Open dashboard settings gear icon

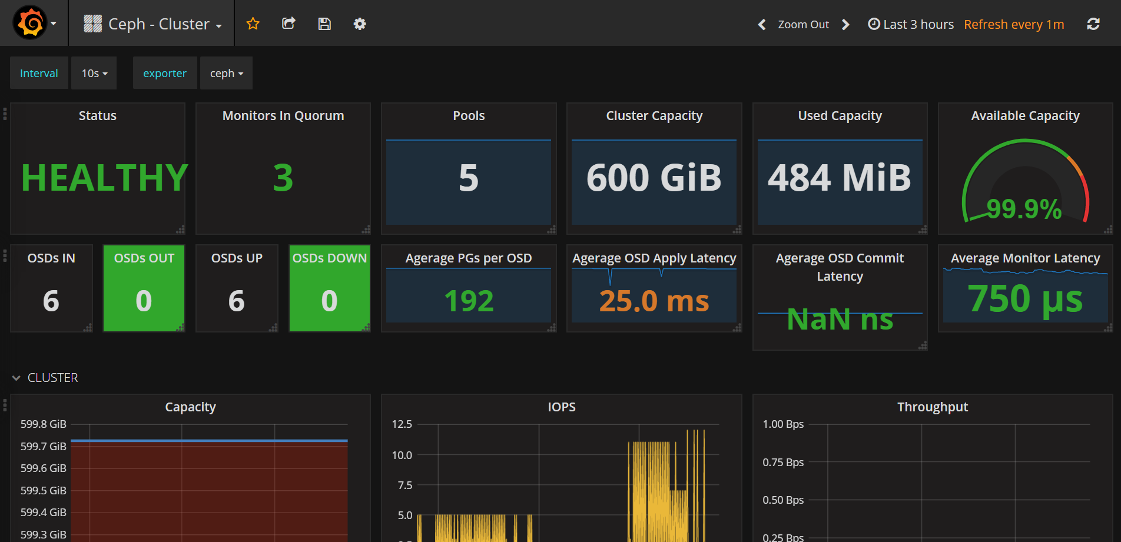coord(360,24)
